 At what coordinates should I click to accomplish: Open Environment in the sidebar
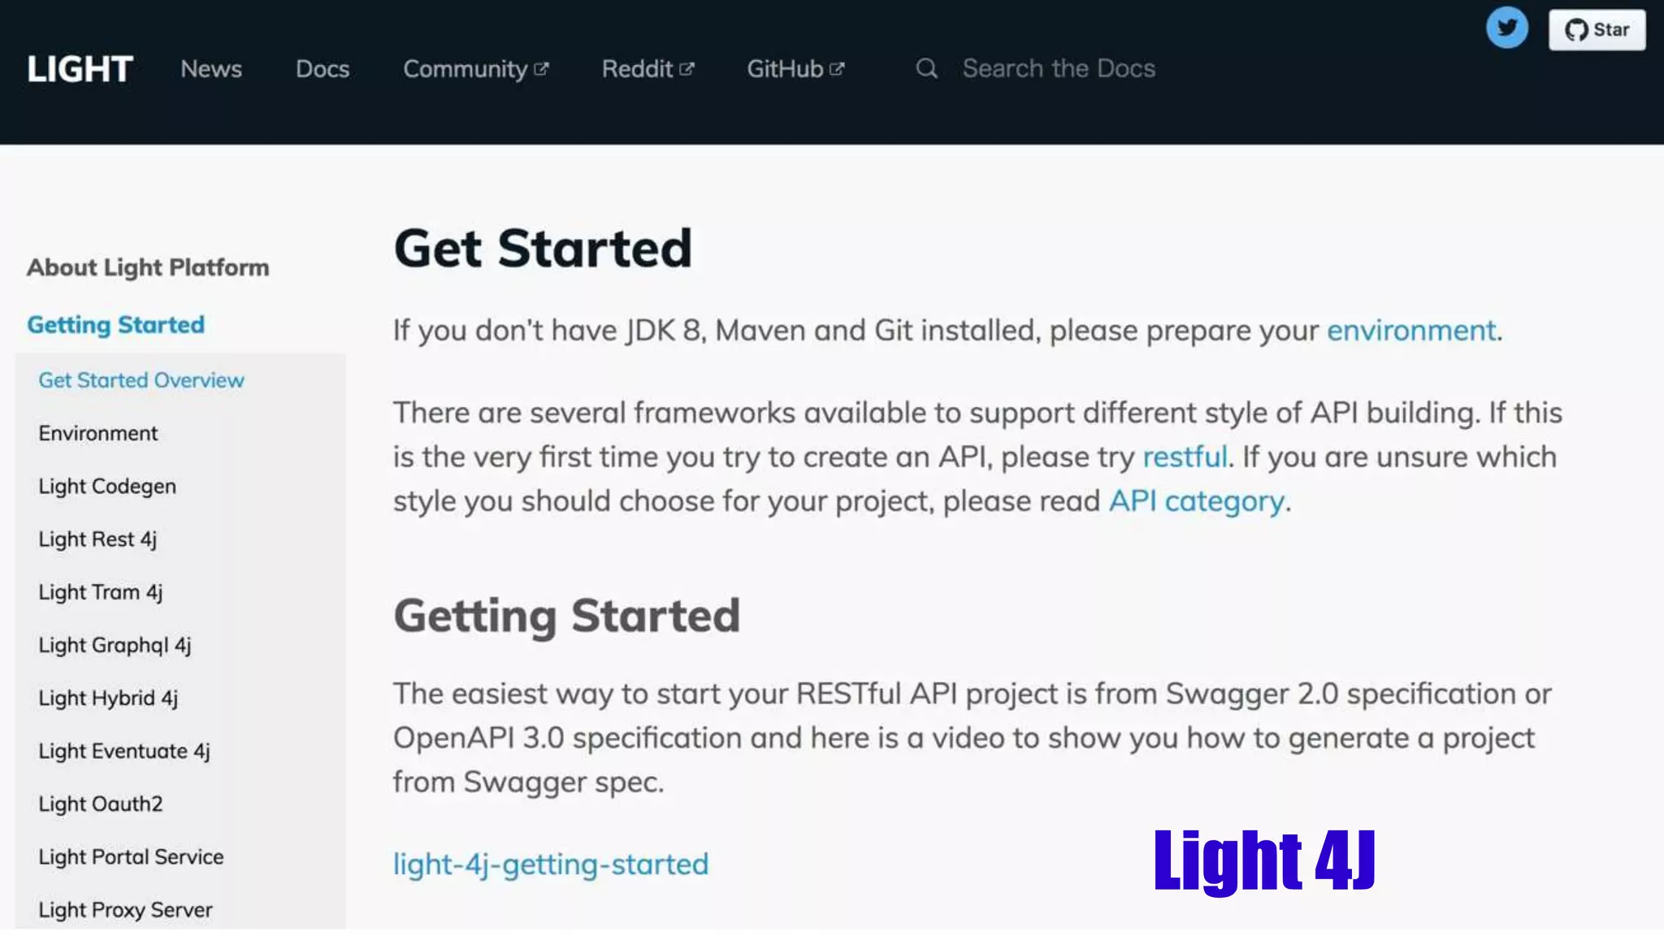point(98,433)
